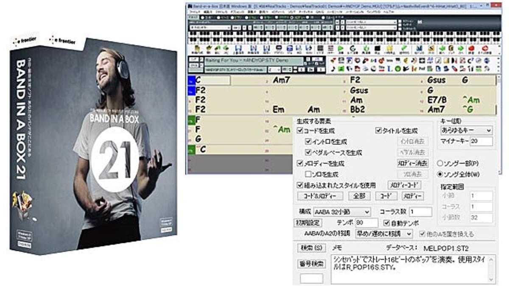Open the instrument dropdown above the piano keyboard
Screen dimensions: 509x286
210,27
